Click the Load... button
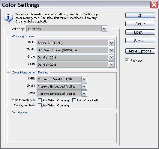159x149 pixels. coord(140,32)
